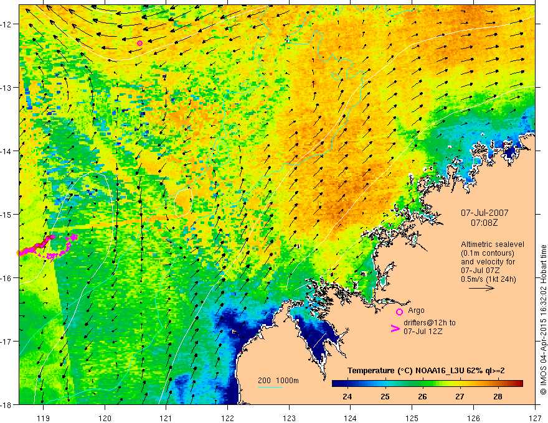Click the IMOS copyright timestamp text
This screenshot has width=548, height=423.
pos(544,320)
